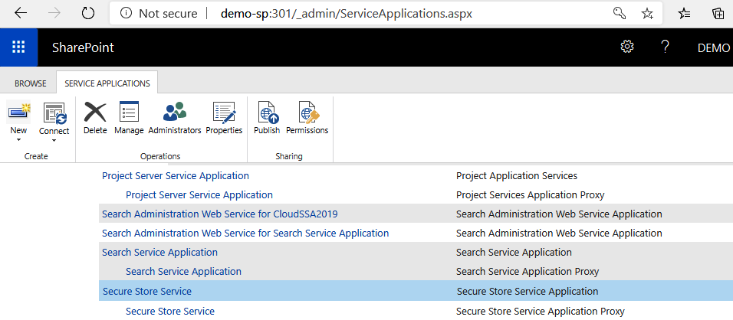The height and width of the screenshot is (320, 733).
Task: Click the New service application icon
Action: [18, 113]
